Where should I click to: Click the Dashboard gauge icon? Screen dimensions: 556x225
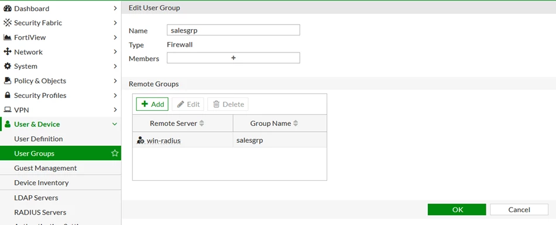click(8, 9)
